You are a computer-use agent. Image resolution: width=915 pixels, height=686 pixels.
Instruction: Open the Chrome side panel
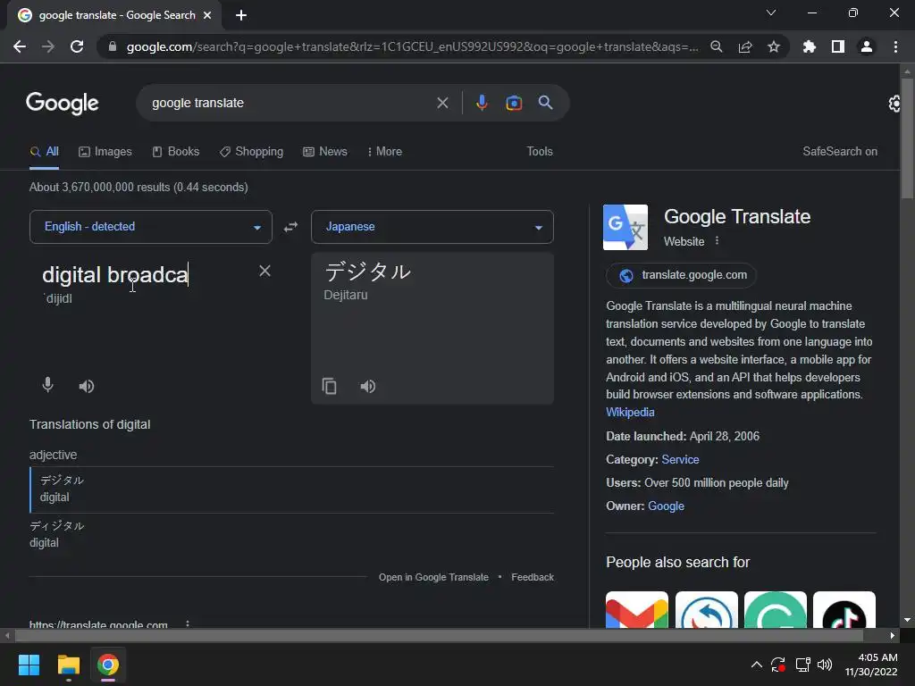pos(837,46)
